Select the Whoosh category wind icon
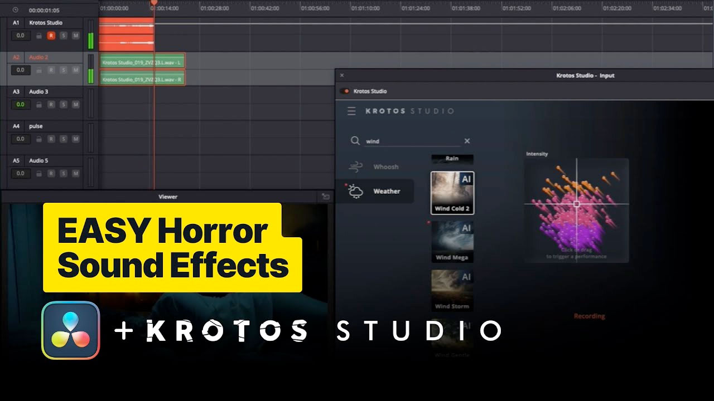 point(355,167)
